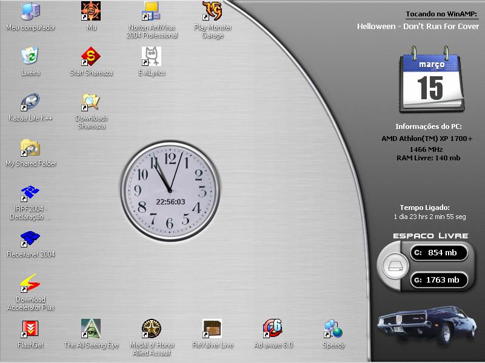The height and width of the screenshot is (363, 485).
Task: Click the song title Helloween - Don't Run For Cover
Action: (418, 27)
